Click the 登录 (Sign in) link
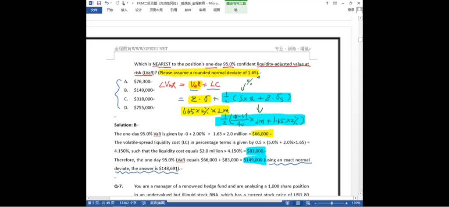This screenshot has height=207, width=449. (351, 10)
